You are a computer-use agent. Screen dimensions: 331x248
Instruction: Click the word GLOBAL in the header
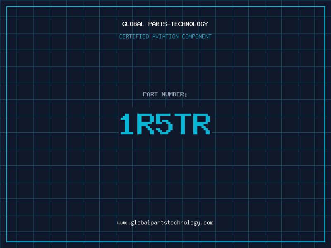[x=133, y=24]
